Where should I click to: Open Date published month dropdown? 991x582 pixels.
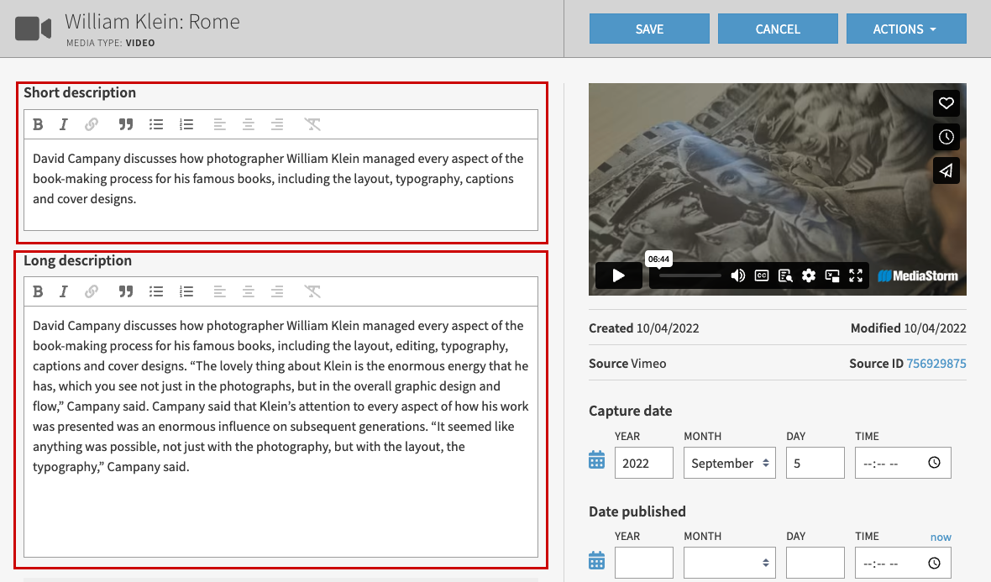(729, 563)
